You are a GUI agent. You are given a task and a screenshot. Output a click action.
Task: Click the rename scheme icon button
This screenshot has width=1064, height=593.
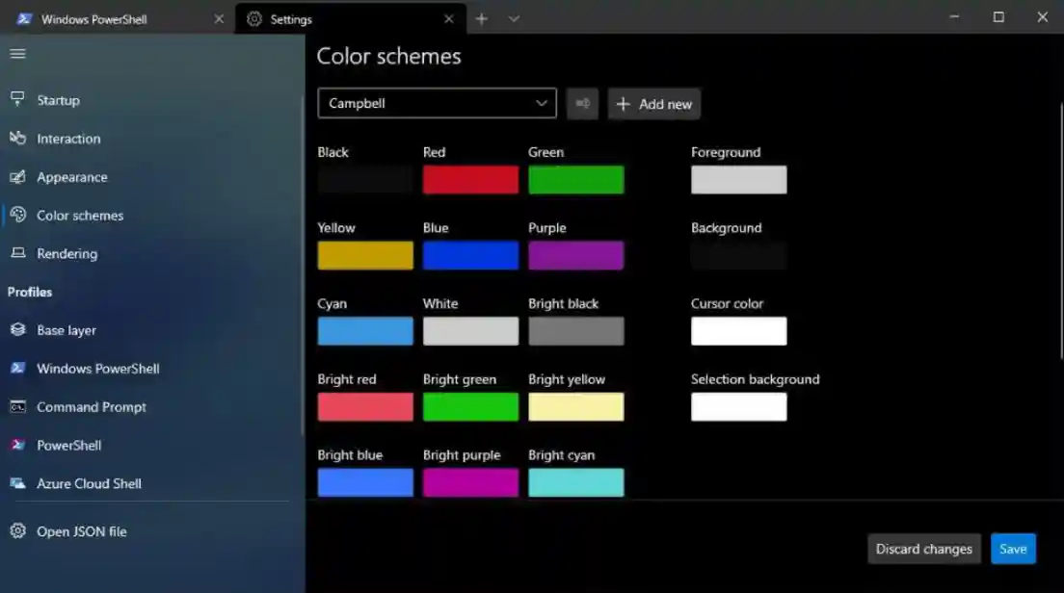pyautogui.click(x=582, y=104)
